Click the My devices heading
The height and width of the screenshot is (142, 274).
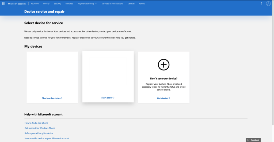(33, 47)
